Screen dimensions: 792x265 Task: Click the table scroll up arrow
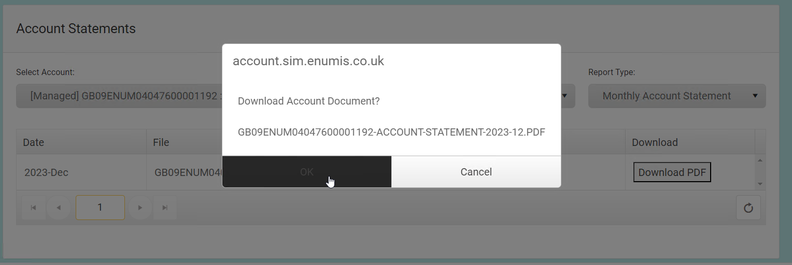[760, 160]
